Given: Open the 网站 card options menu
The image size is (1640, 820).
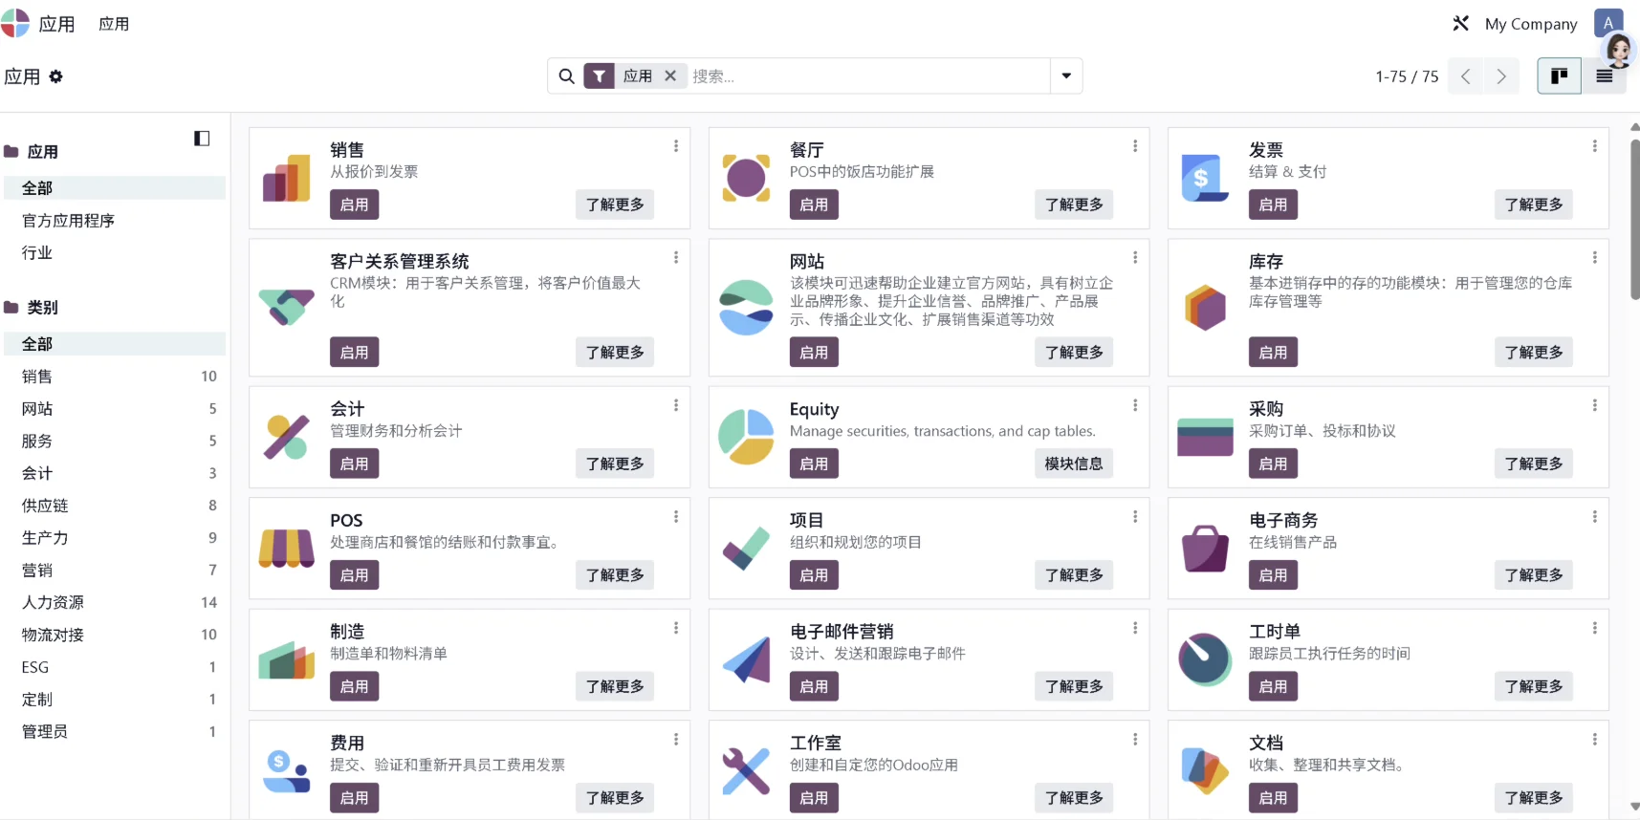Looking at the screenshot, I should [1135, 258].
